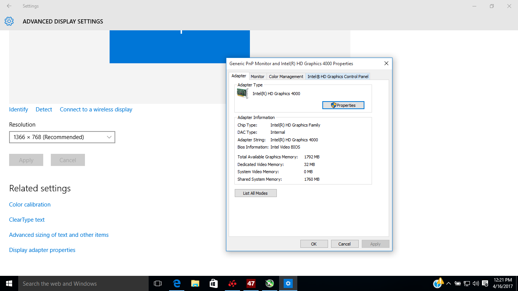The image size is (518, 291).
Task: Click the volume icon in system tray
Action: click(475, 283)
